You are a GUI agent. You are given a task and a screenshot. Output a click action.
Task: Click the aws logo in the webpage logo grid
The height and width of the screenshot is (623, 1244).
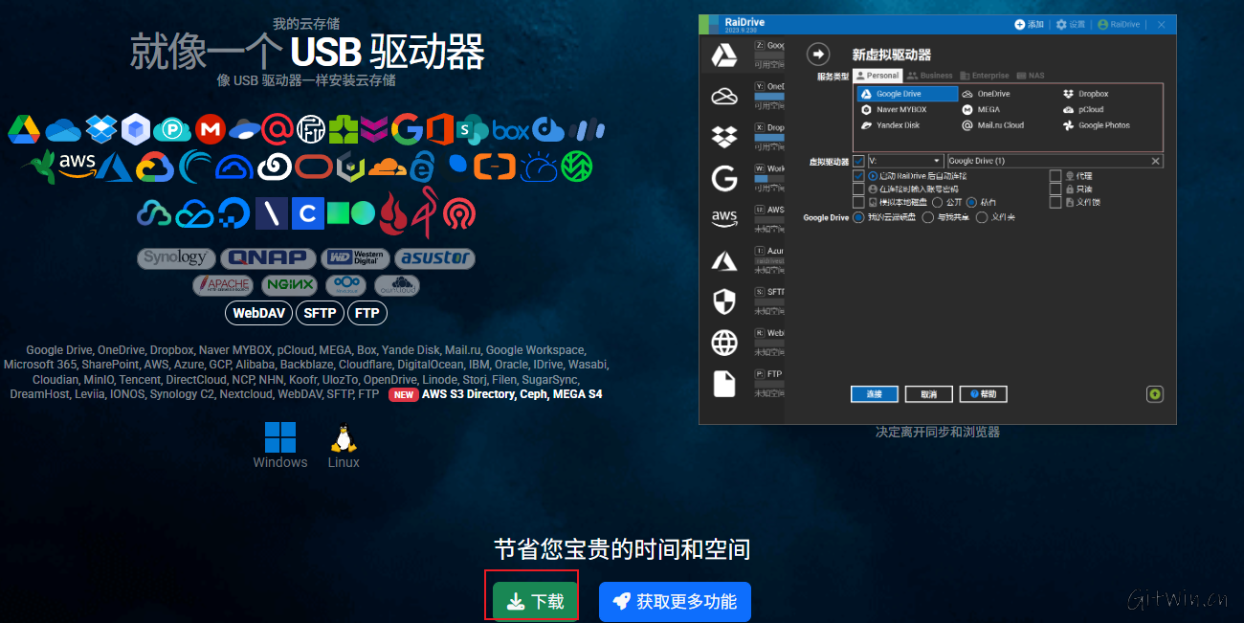(77, 165)
